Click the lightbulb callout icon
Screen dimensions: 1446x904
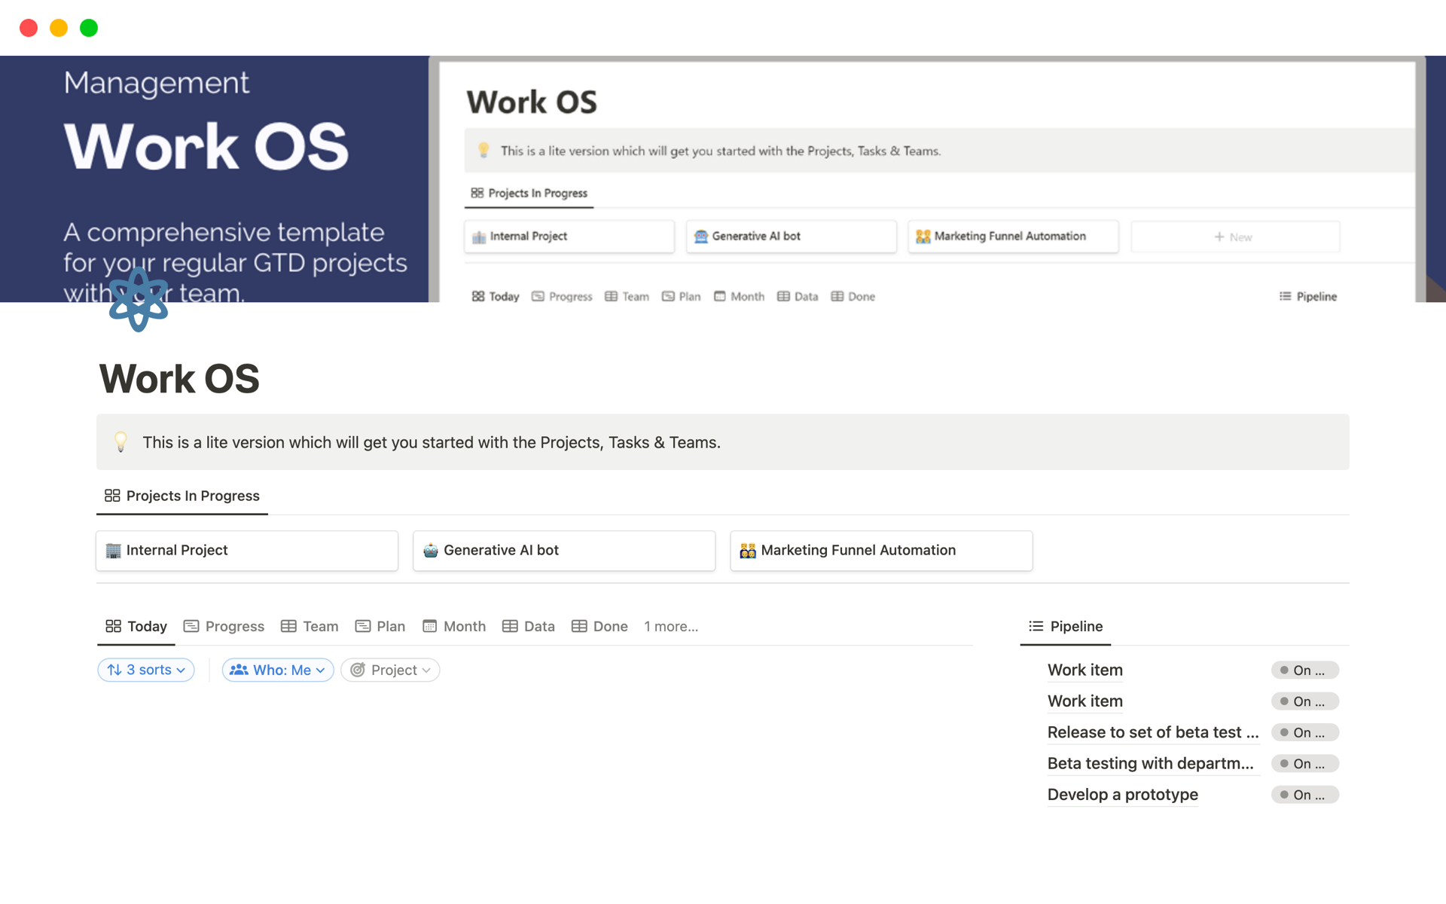tap(120, 441)
